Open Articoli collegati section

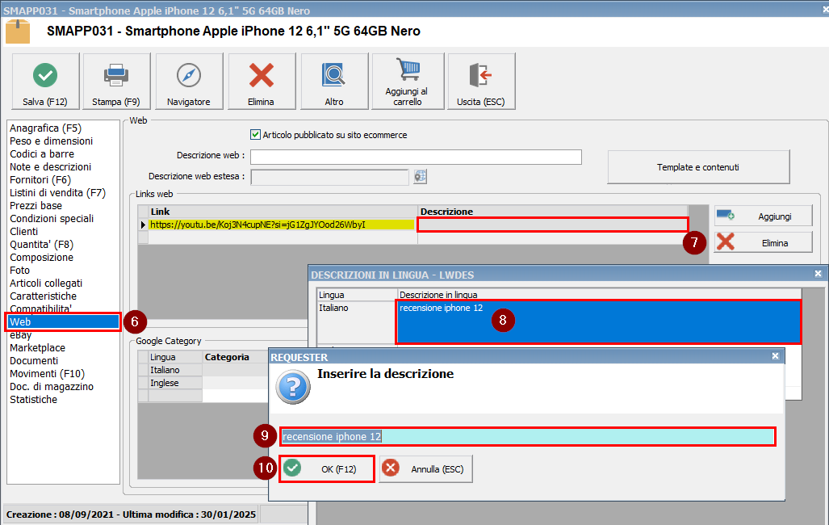pyautogui.click(x=46, y=283)
